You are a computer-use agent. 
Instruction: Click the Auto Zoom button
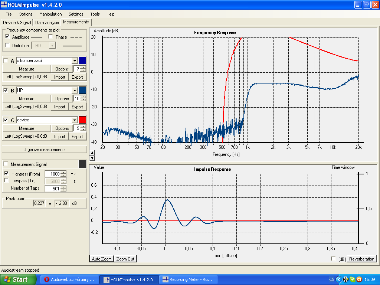point(102,259)
